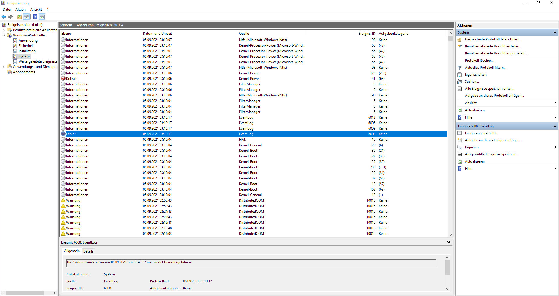Viewport: 559px width, 296px height.
Task: Sort by the Quelle column header
Action: pos(272,34)
